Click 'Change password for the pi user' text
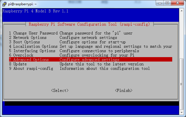 96,33
